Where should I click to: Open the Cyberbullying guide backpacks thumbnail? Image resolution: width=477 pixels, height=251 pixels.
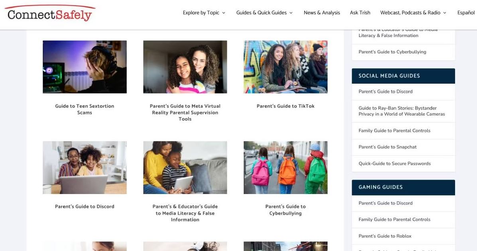(x=285, y=167)
